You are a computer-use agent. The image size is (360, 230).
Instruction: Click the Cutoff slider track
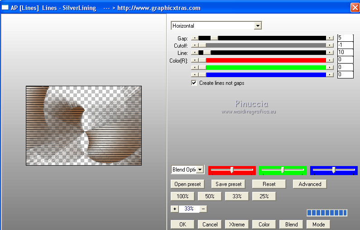point(262,45)
